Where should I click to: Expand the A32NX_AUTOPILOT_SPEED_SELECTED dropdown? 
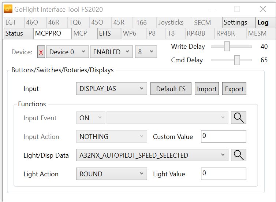pyautogui.click(x=152, y=155)
